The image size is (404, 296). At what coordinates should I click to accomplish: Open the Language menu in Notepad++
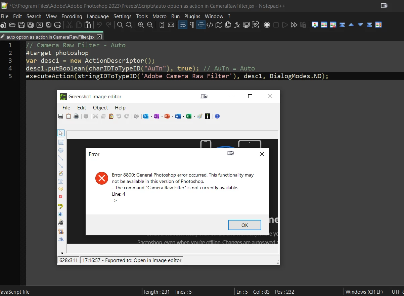pyautogui.click(x=98, y=16)
